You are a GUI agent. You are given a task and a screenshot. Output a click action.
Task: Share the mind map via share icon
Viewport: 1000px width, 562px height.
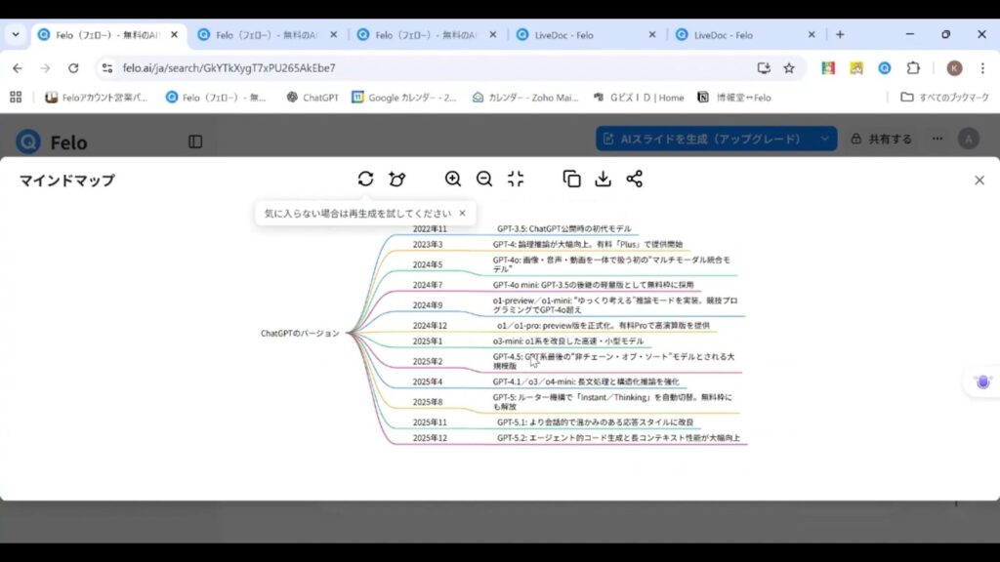(x=635, y=179)
